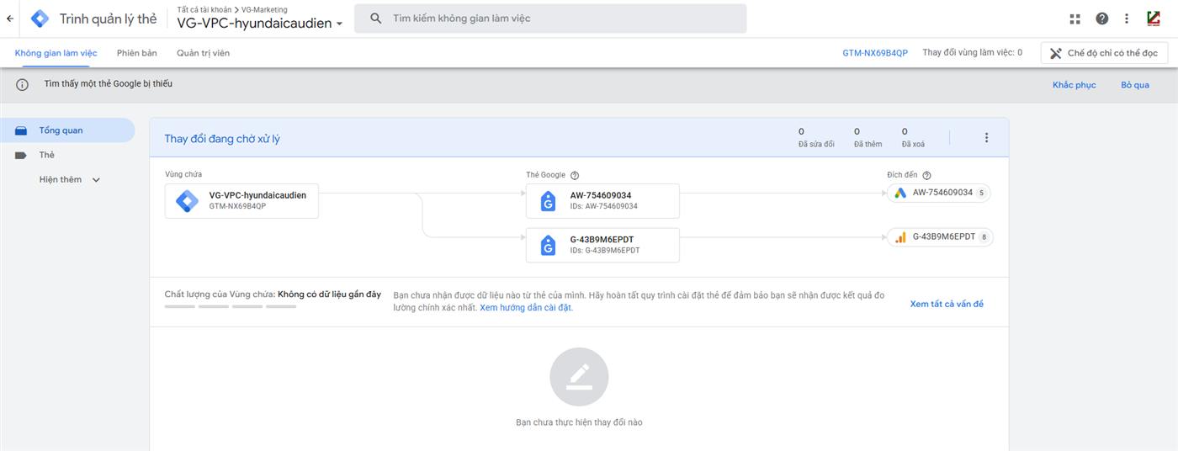Click help icon next to Thẻ Google

click(575, 175)
